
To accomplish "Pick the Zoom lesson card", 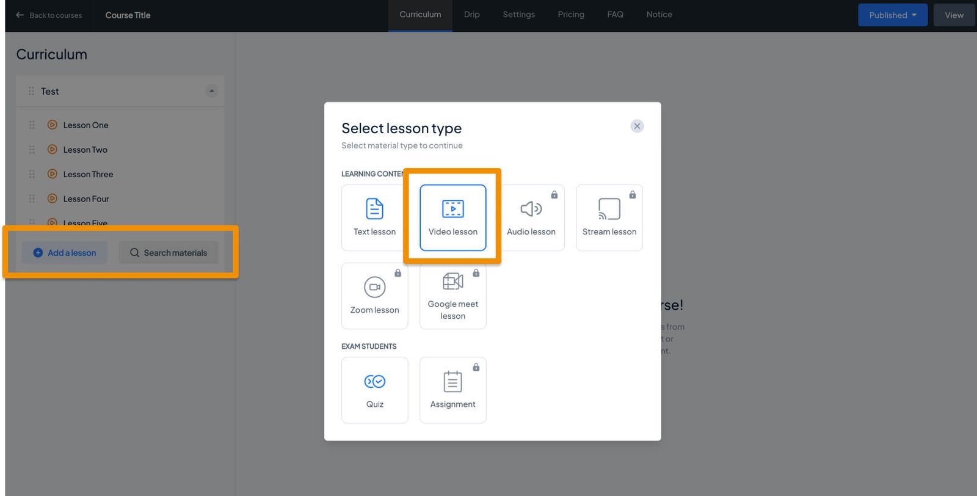I will (374, 296).
